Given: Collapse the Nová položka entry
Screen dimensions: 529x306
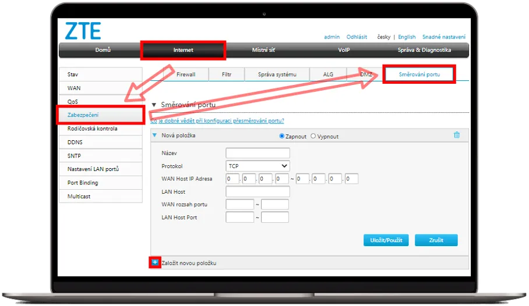Looking at the screenshot, I should [155, 135].
